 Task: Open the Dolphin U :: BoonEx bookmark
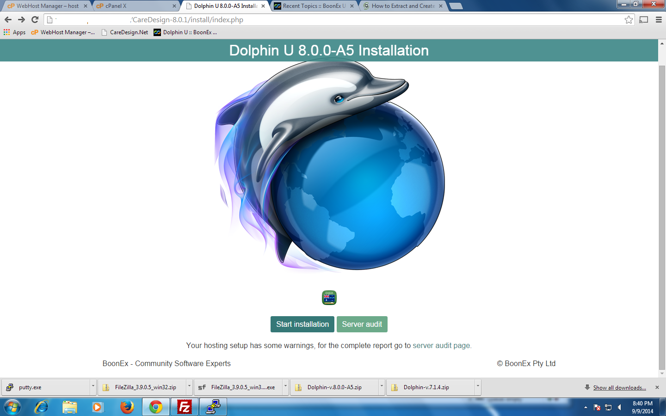pyautogui.click(x=185, y=32)
